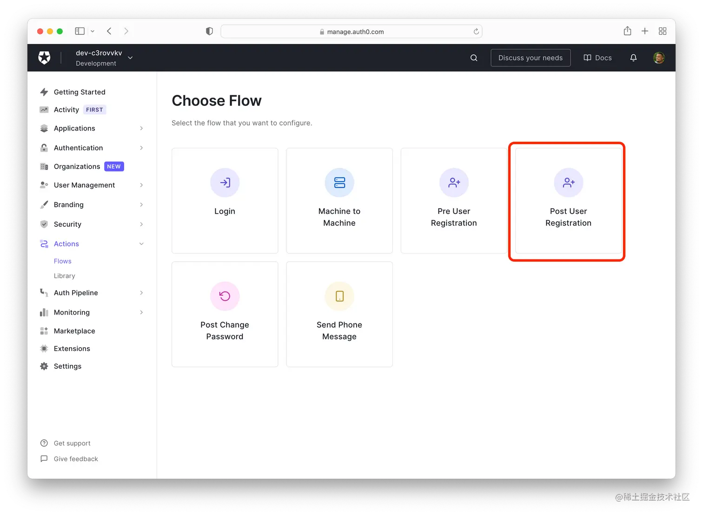Image resolution: width=703 pixels, height=515 pixels.
Task: Click the user avatar in the top bar
Action: [x=658, y=58]
